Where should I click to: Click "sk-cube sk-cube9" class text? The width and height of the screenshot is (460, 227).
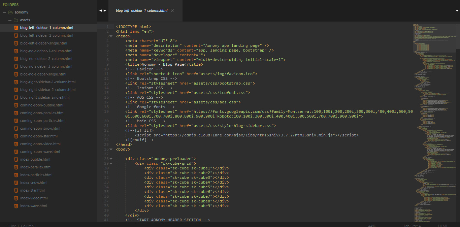pyautogui.click(x=192, y=206)
